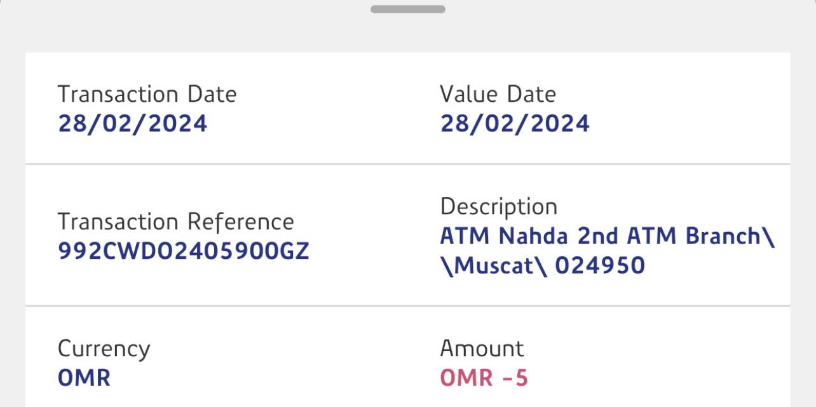The height and width of the screenshot is (407, 816).
Task: Click the word Branch in the description
Action: coord(723,236)
